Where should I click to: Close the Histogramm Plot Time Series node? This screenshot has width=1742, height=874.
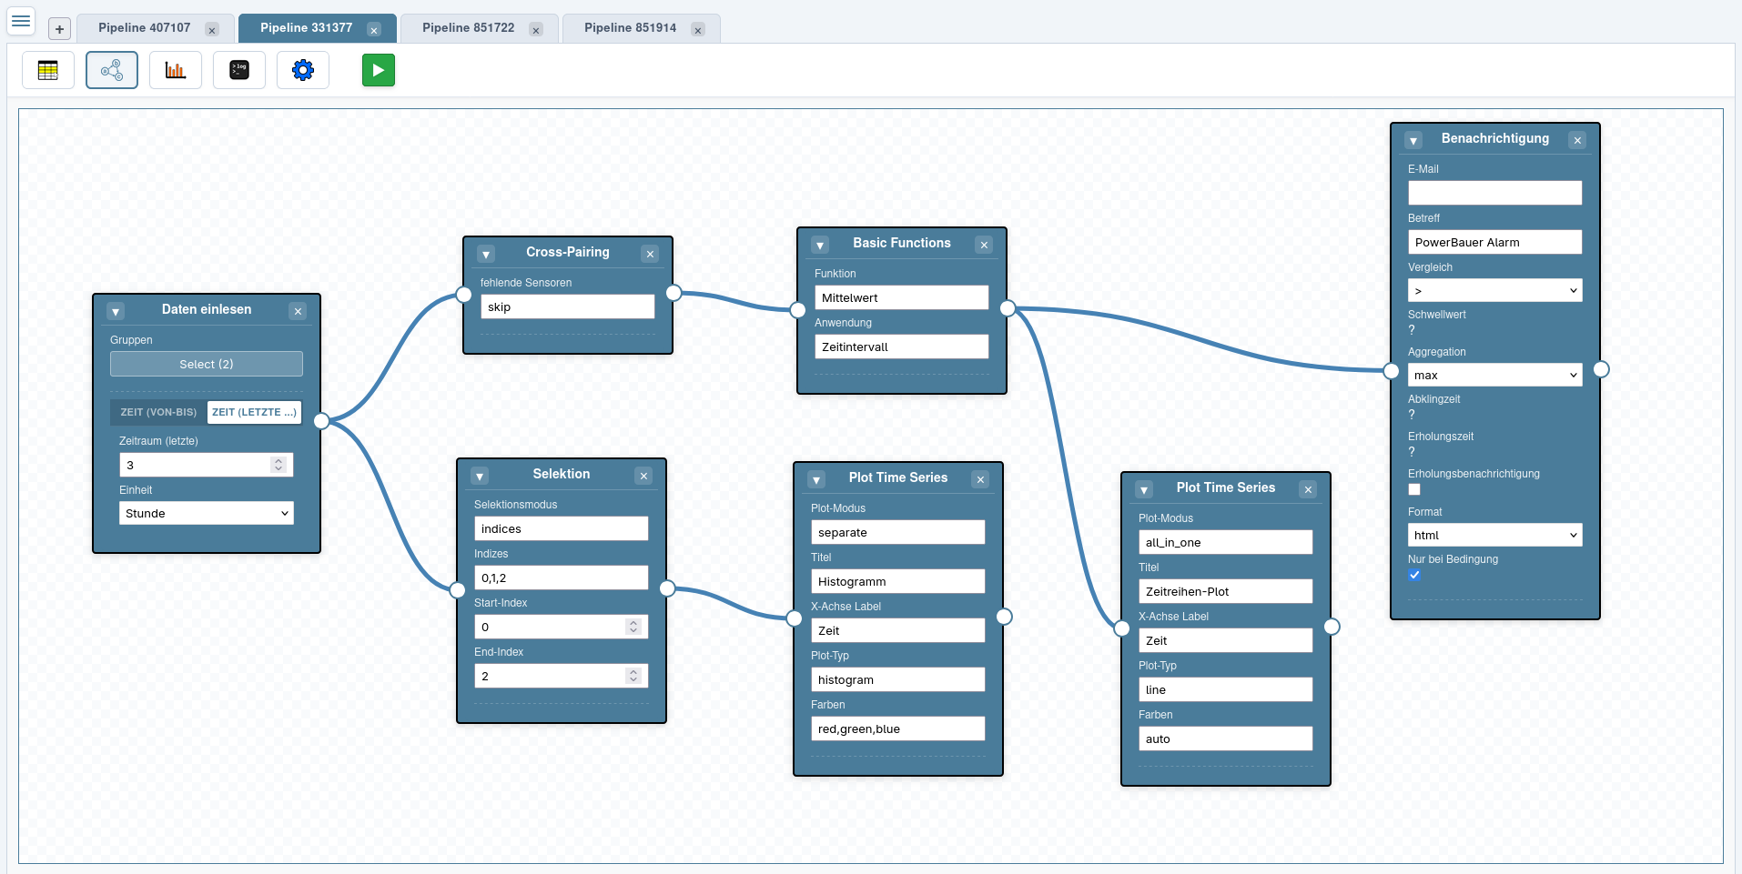(x=980, y=479)
